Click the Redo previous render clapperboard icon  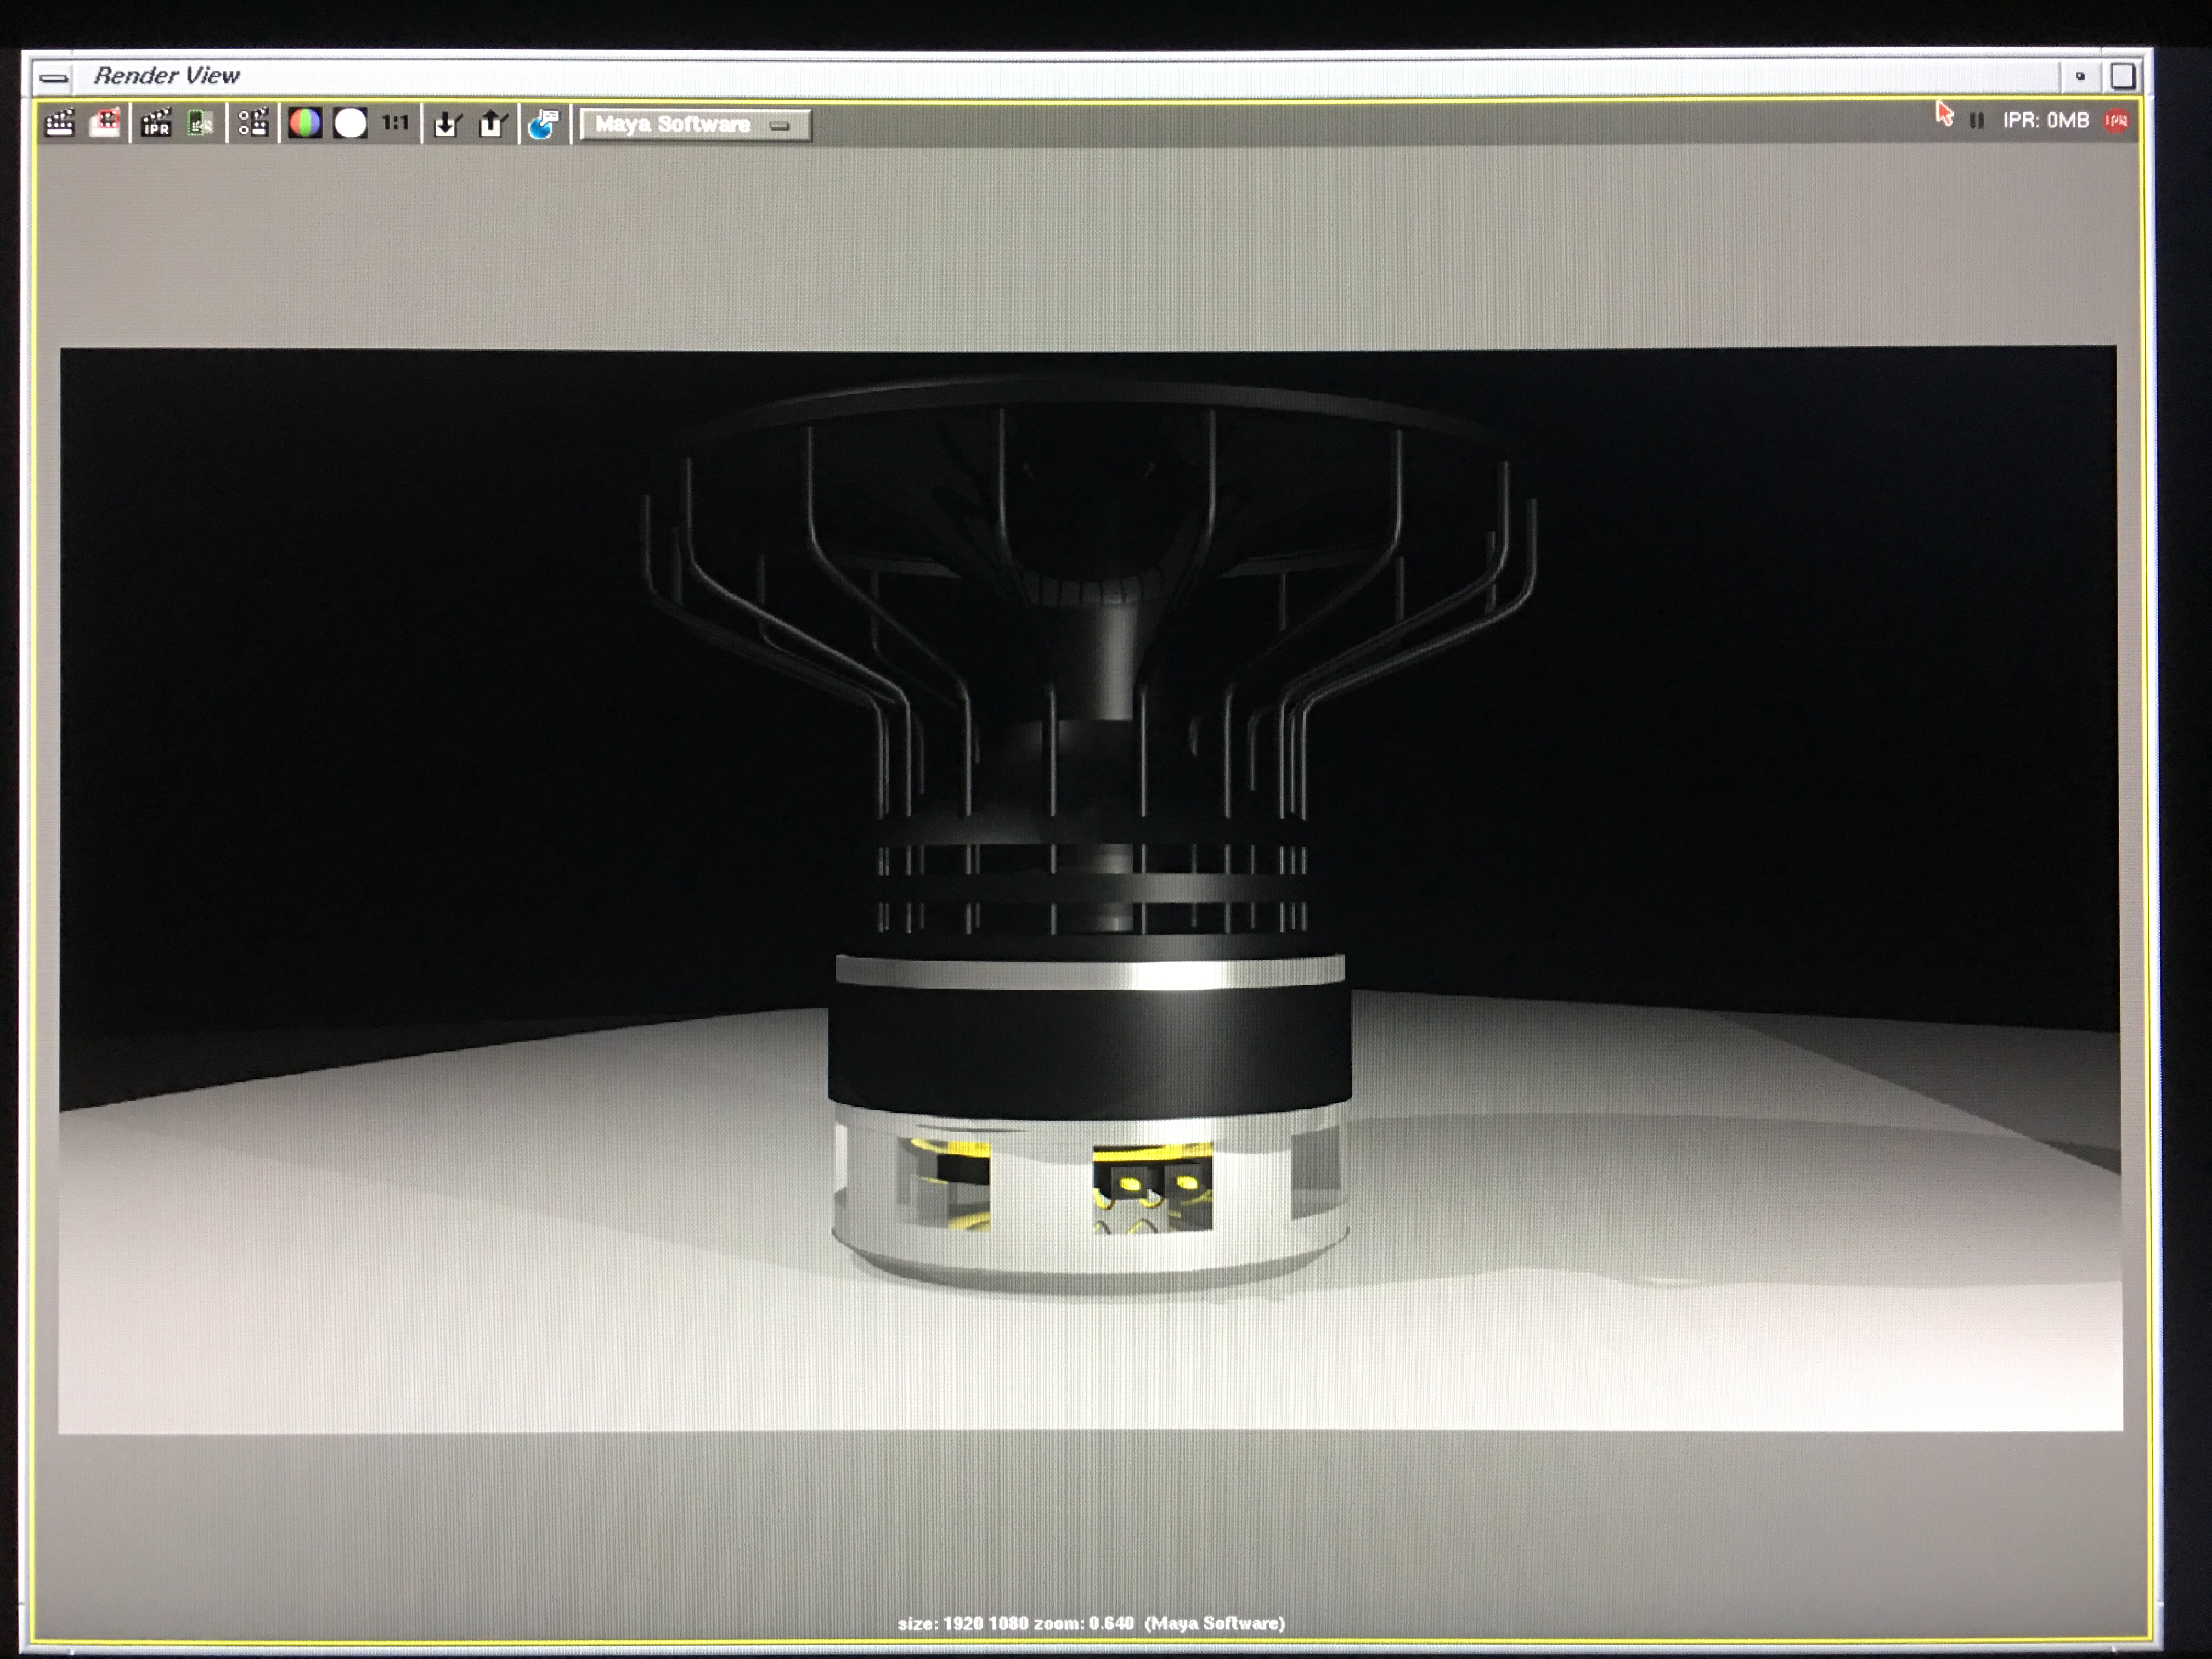pyautogui.click(x=60, y=124)
